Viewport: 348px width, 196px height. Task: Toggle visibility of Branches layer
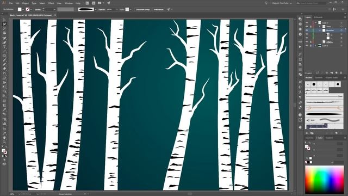click(x=307, y=30)
